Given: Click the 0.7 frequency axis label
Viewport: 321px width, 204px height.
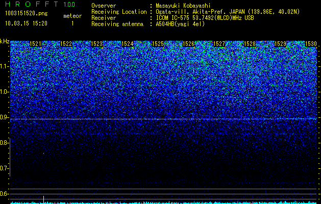Looking at the screenshot, I should [x=5, y=168].
